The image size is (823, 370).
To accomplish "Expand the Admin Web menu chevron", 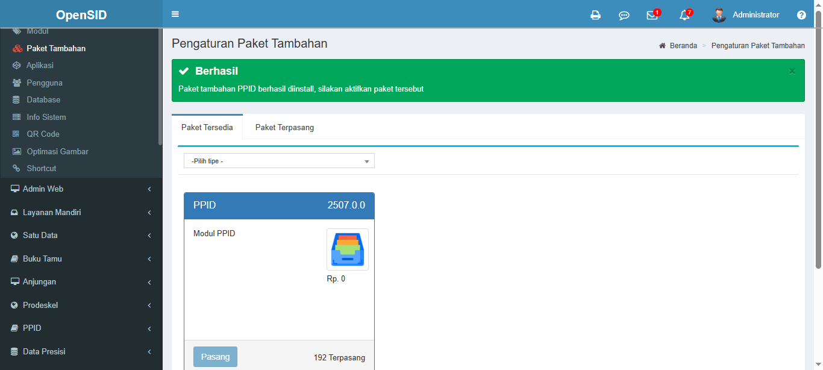I will click(149, 189).
